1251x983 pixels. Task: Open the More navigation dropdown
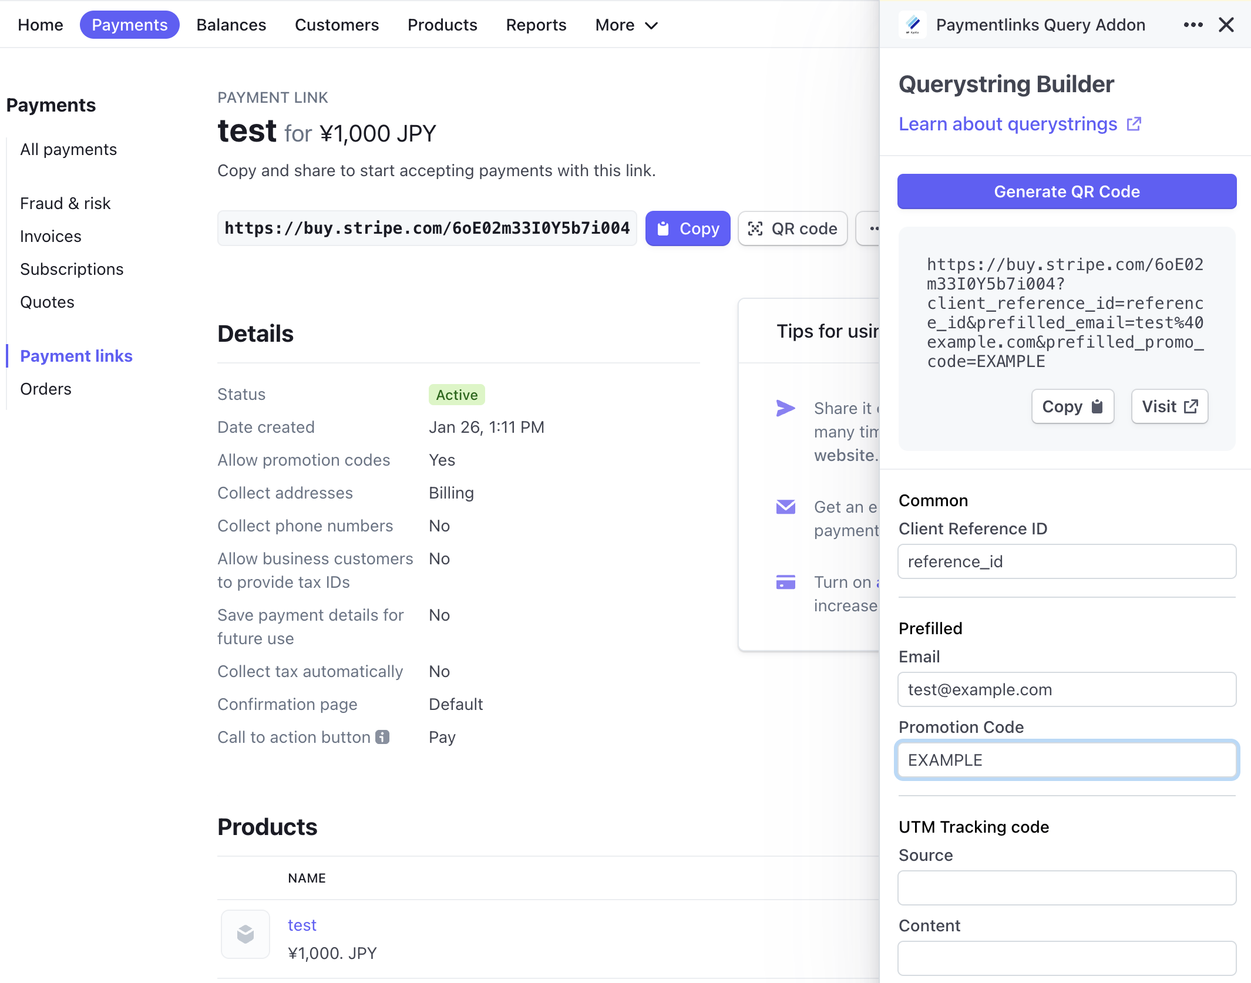[626, 25]
